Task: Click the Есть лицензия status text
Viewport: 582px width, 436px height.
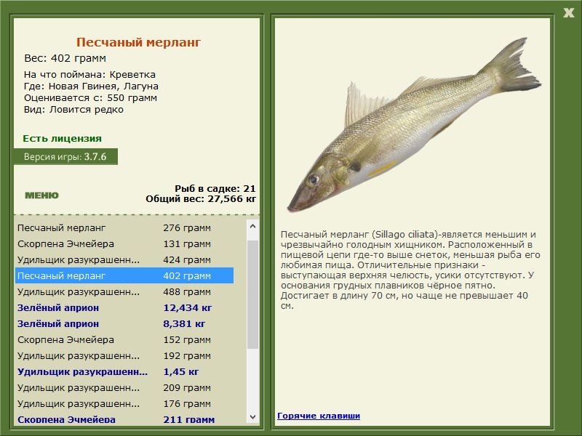Action: pyautogui.click(x=62, y=138)
